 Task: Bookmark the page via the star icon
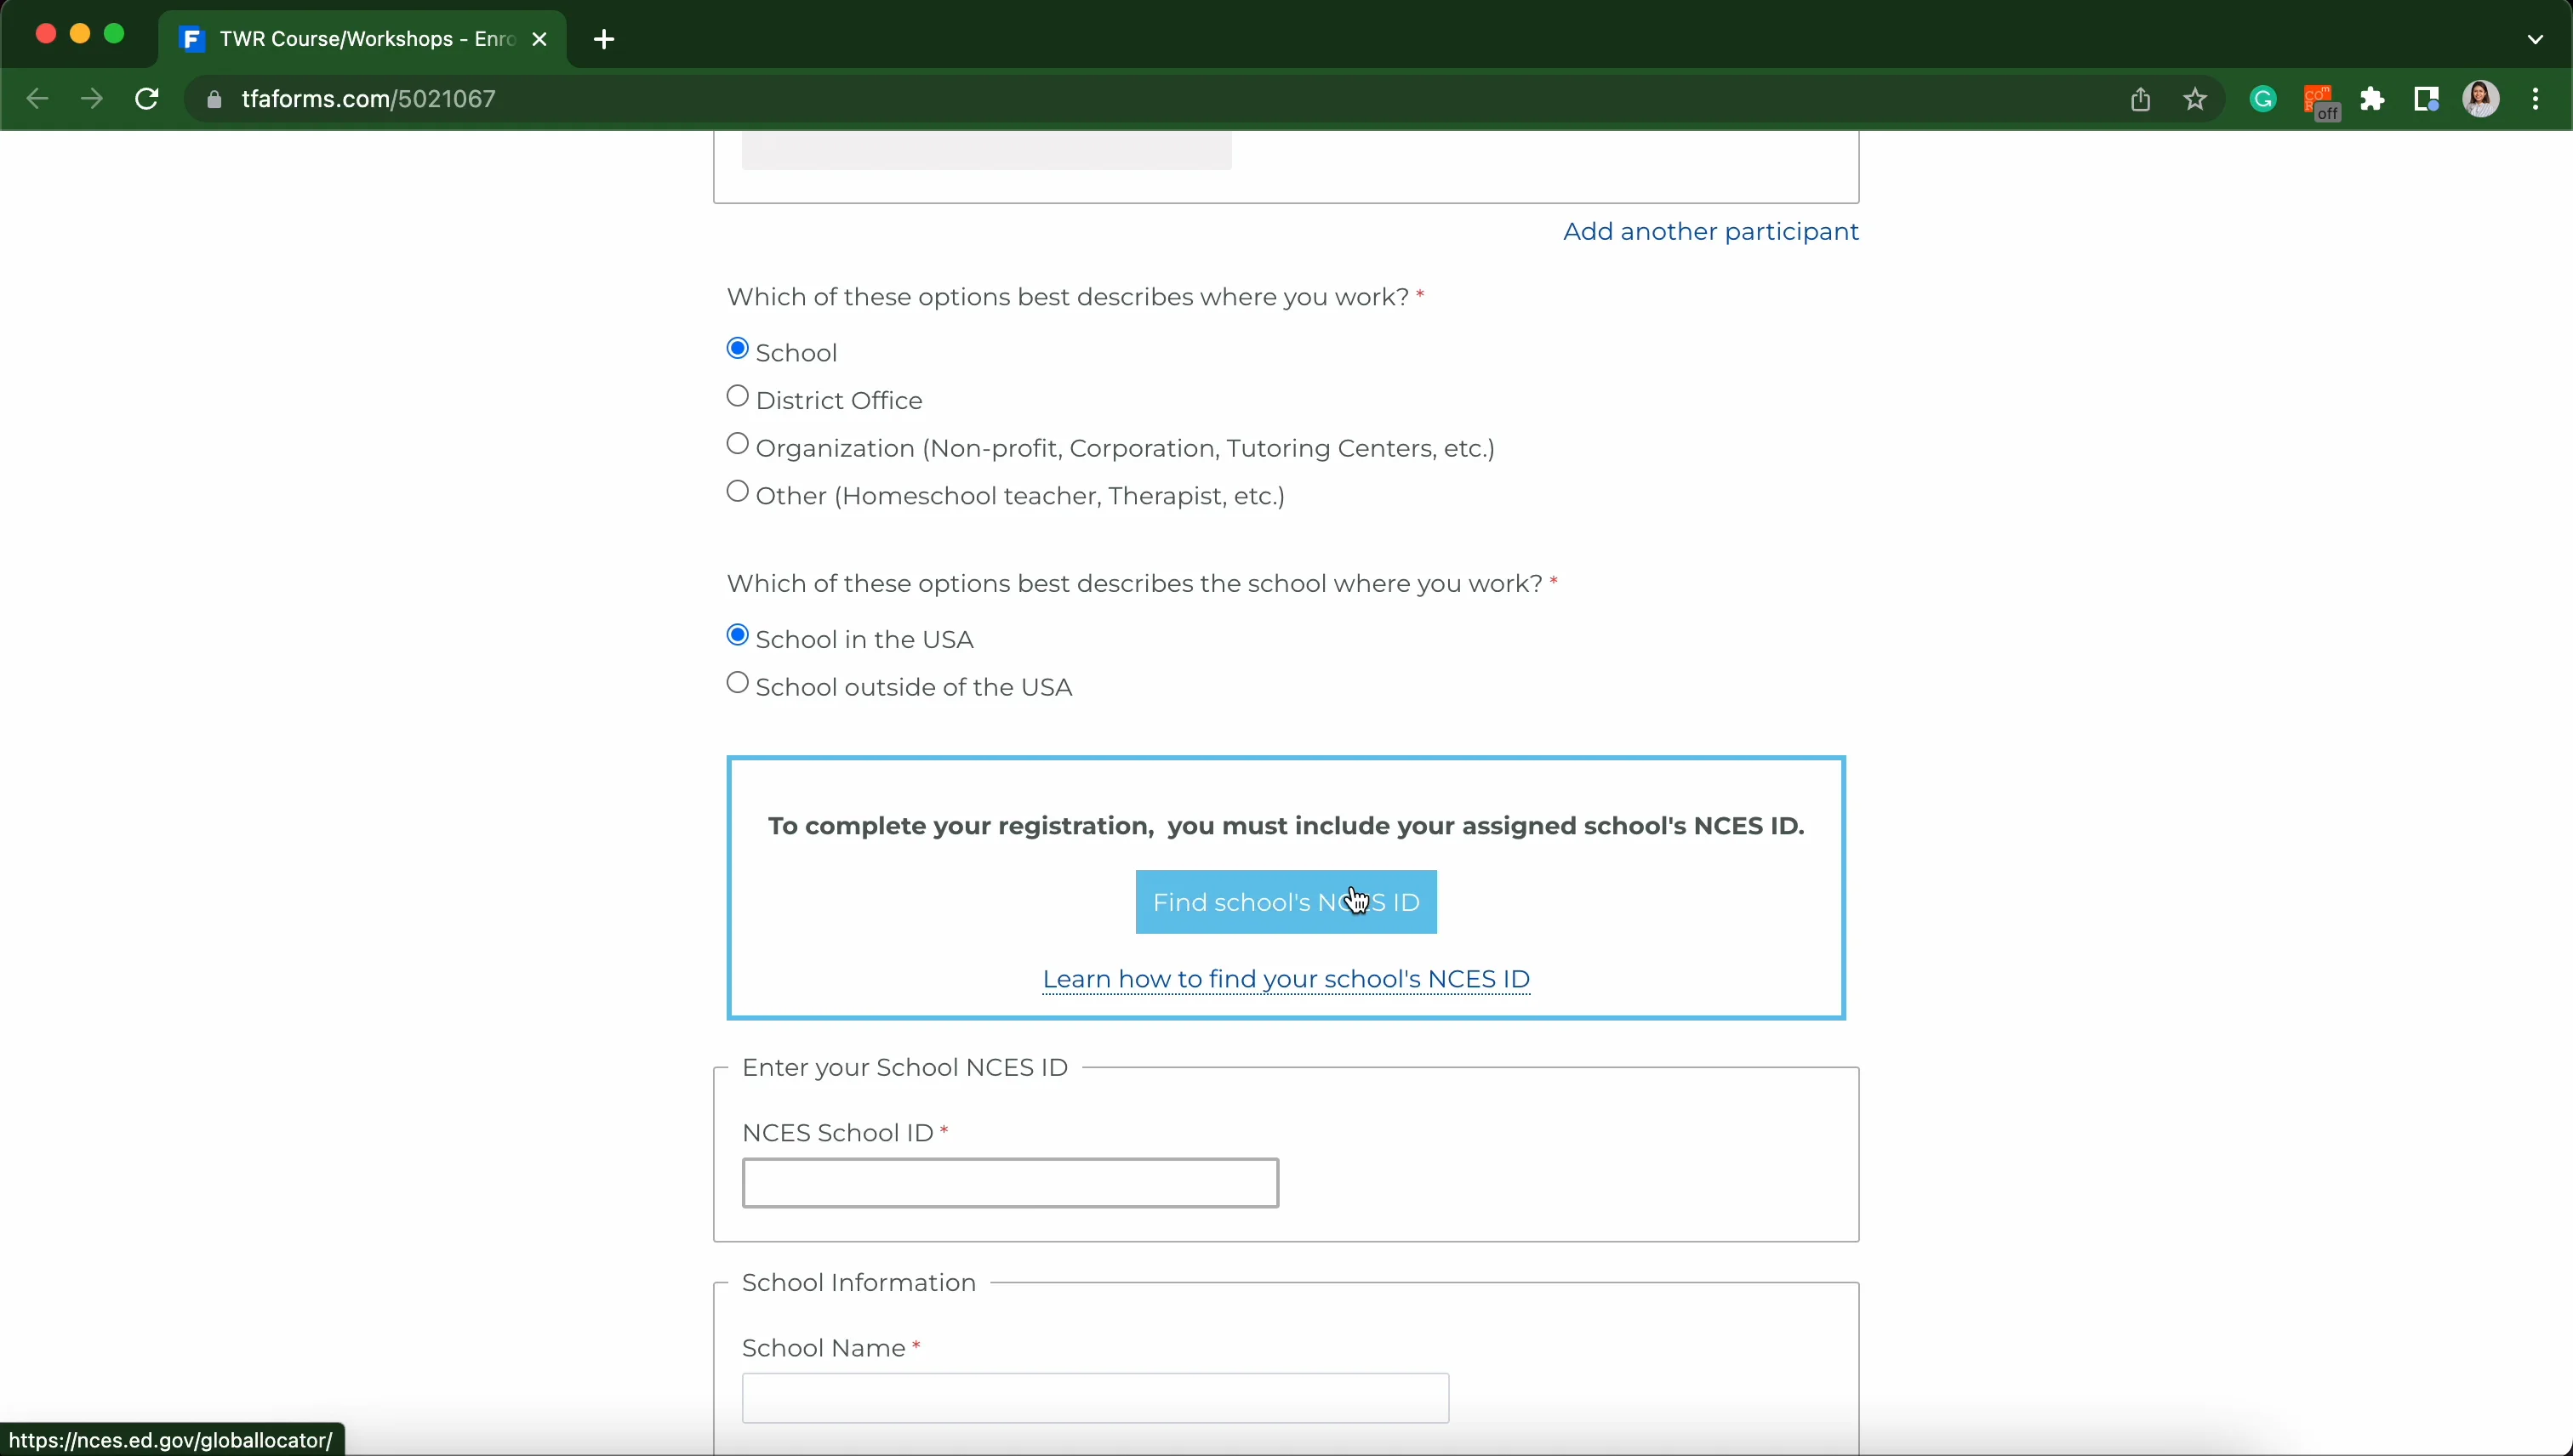click(x=2197, y=99)
